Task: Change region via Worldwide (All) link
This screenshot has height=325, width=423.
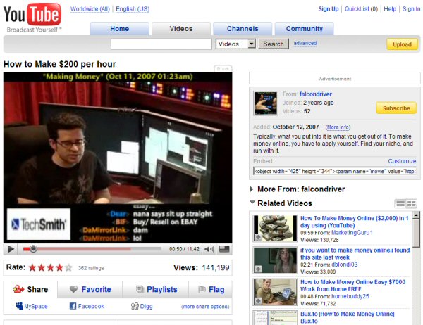Action: pos(90,9)
